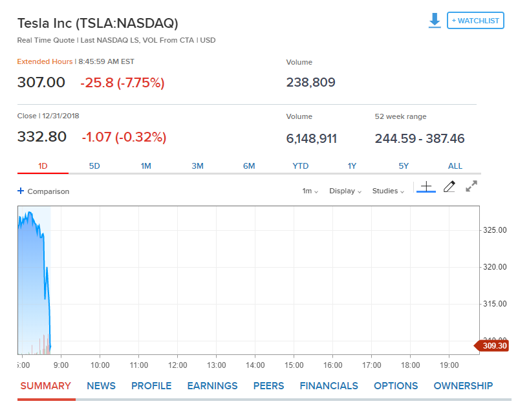518x408 pixels.
Task: Select the crosshair tool icon
Action: pyautogui.click(x=426, y=188)
